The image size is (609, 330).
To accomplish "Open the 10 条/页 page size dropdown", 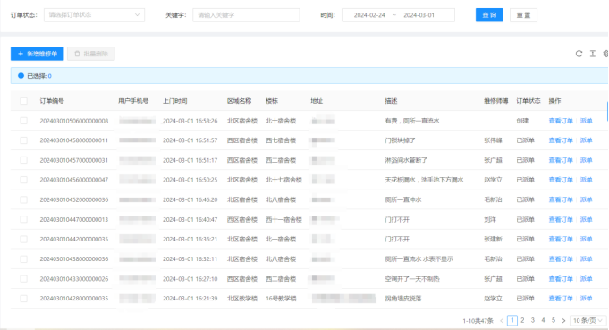I will (x=588, y=321).
